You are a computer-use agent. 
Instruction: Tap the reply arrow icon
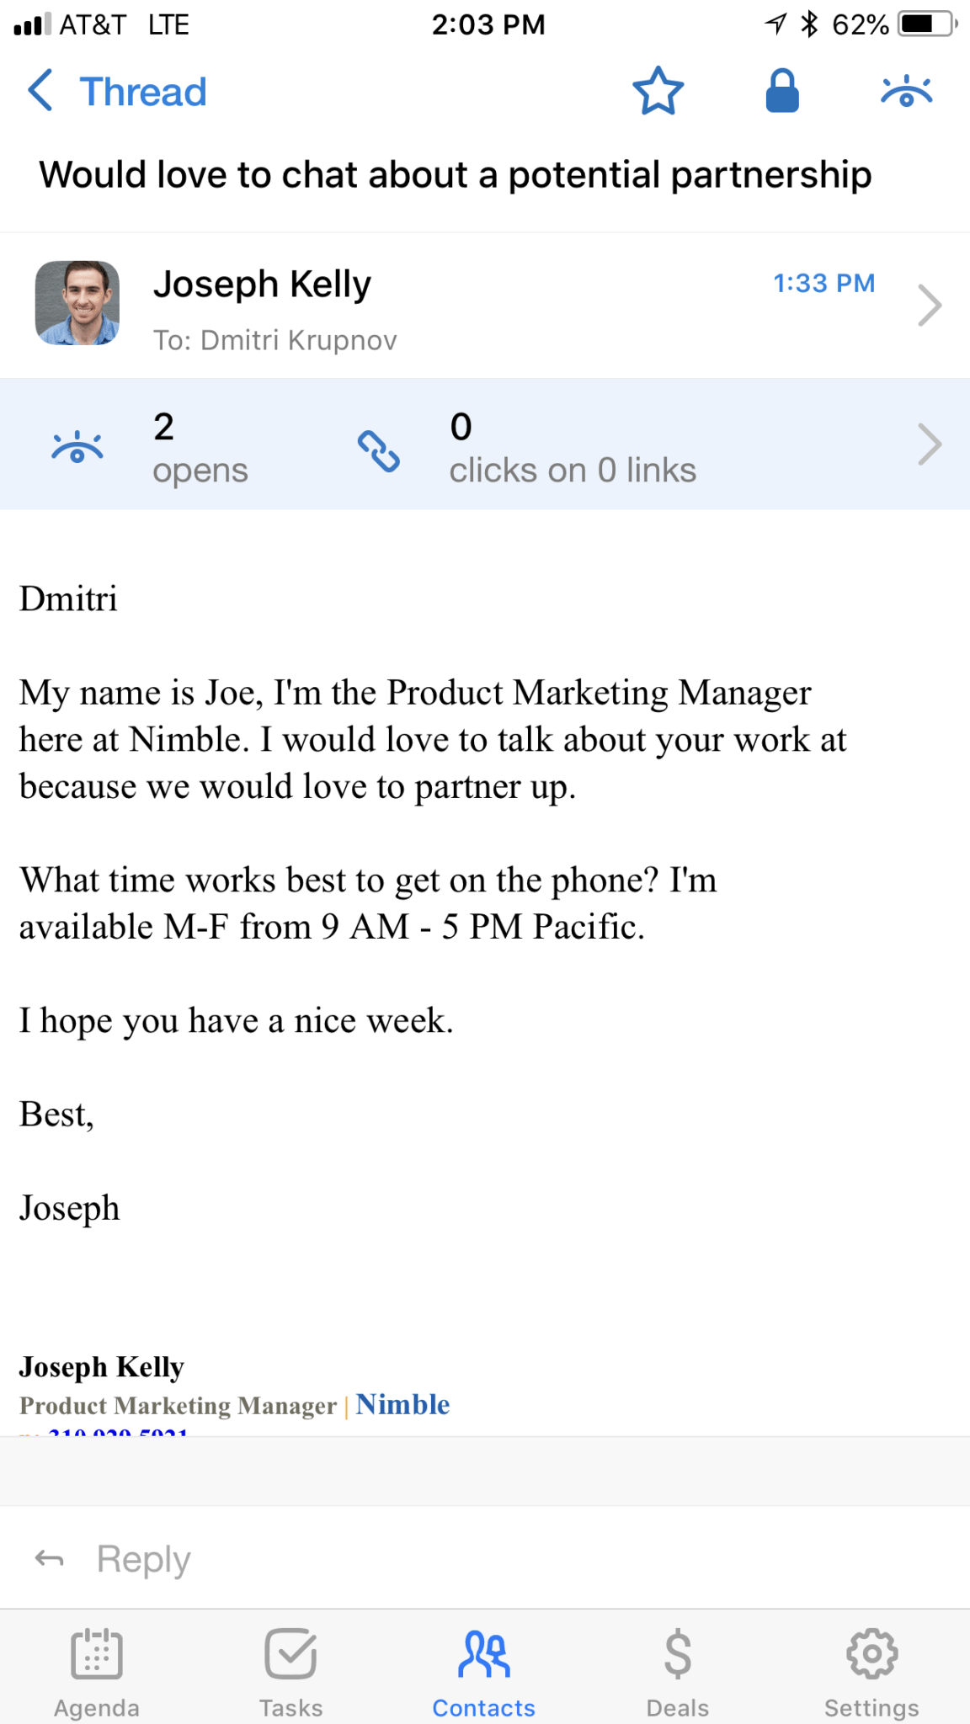(50, 1559)
